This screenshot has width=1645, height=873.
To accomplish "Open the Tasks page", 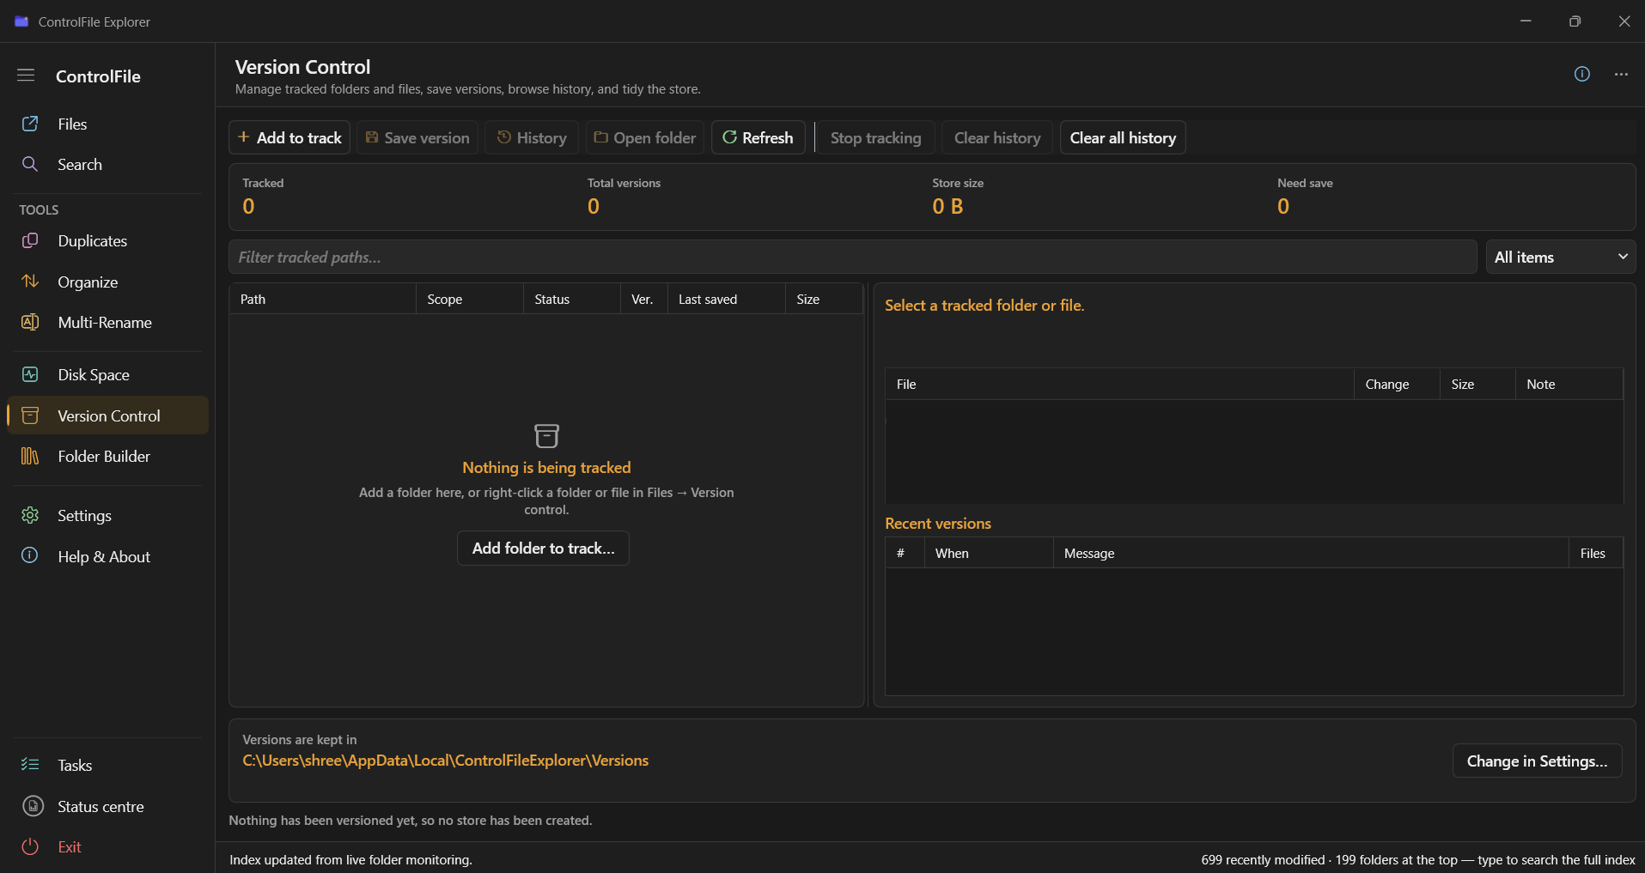I will click(107, 765).
